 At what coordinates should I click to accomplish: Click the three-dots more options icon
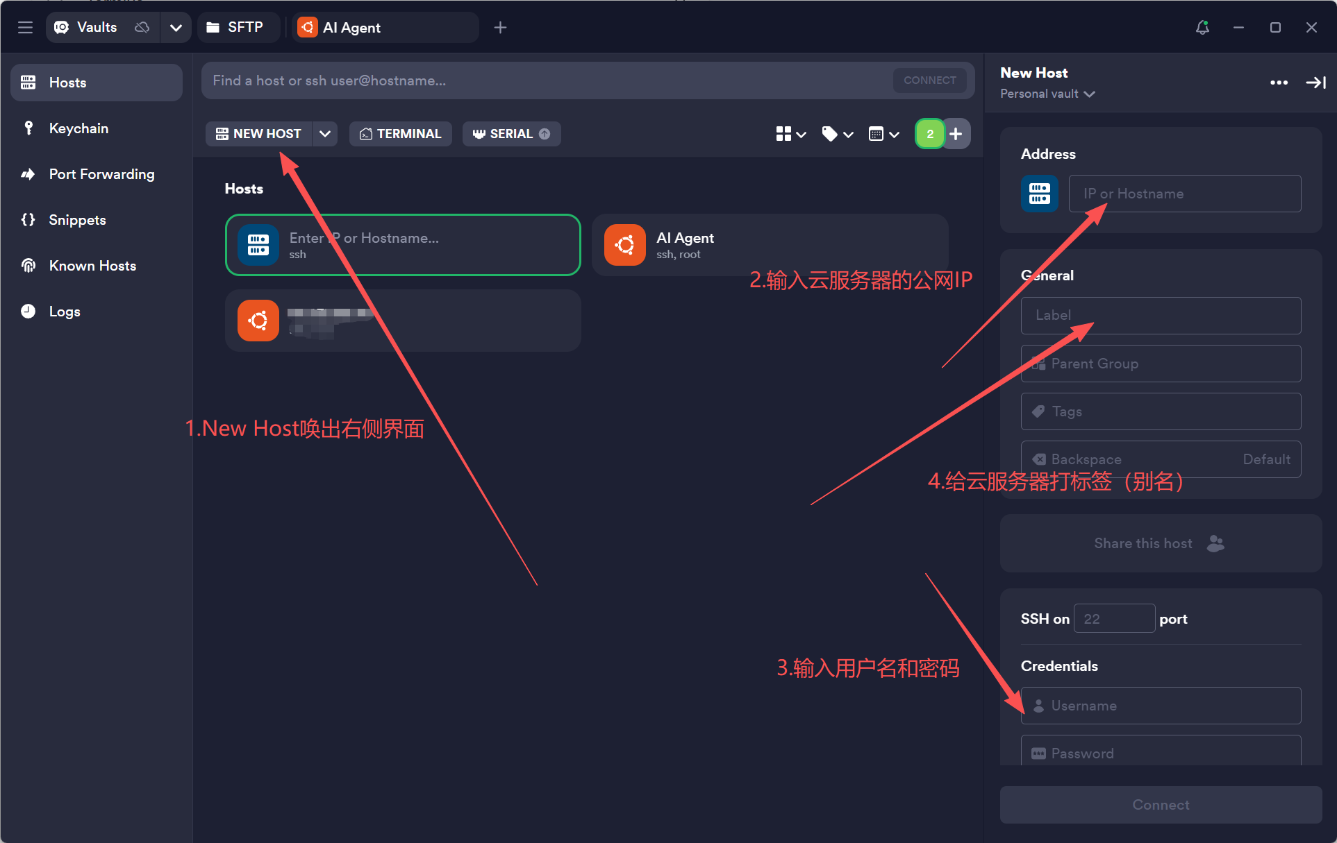1279,83
